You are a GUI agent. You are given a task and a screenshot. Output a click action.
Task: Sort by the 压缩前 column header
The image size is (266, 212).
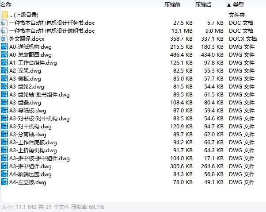coord(172,5)
